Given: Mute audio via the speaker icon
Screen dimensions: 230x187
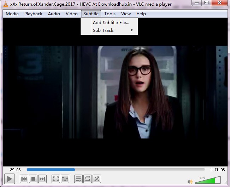Looking at the screenshot, I should (190, 182).
